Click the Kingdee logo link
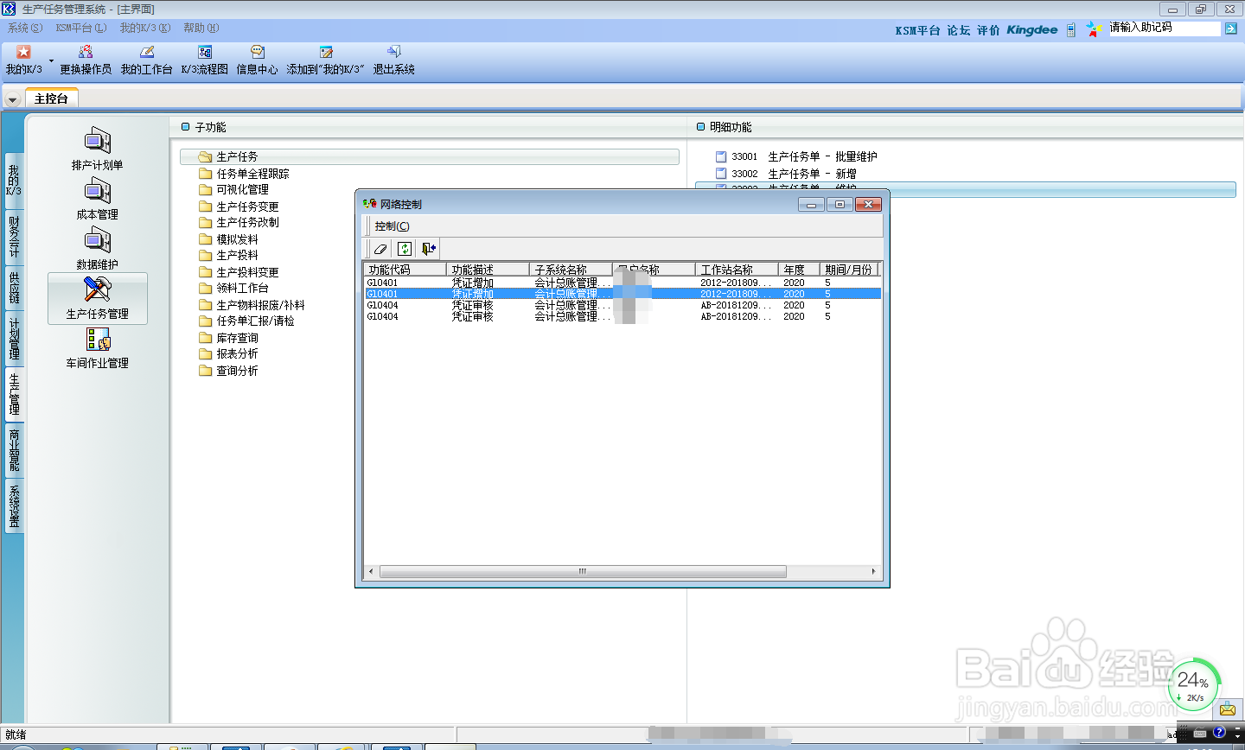 [x=1032, y=29]
